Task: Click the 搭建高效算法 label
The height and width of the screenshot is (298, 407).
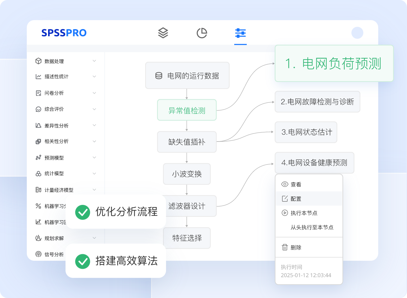Action: coord(127,261)
